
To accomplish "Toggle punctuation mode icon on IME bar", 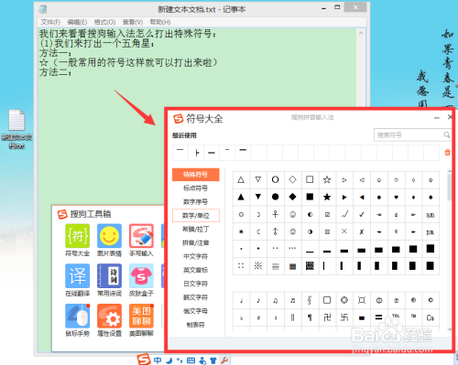I will click(180, 360).
